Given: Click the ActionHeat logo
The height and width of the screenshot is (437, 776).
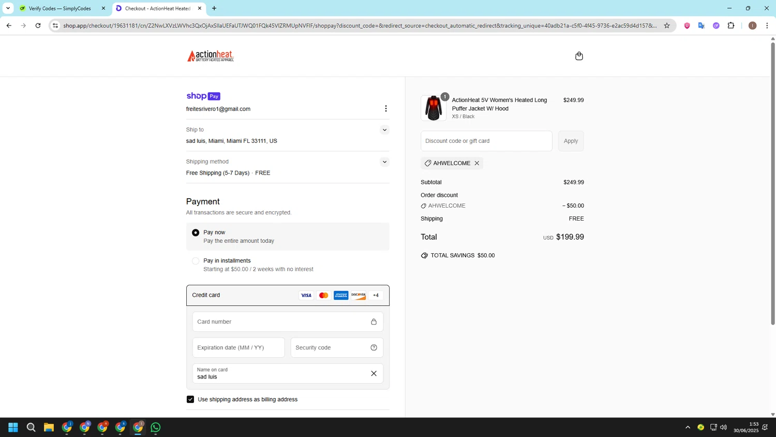Looking at the screenshot, I should click(211, 56).
